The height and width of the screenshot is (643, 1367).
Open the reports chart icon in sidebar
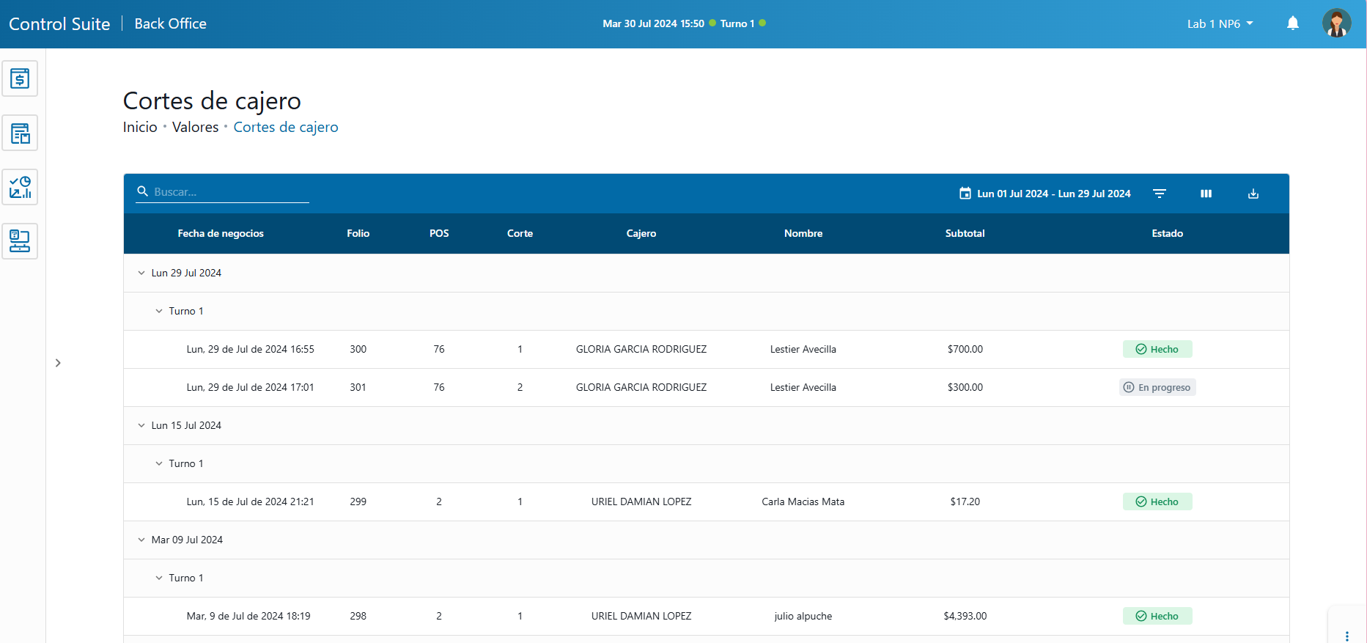[20, 188]
